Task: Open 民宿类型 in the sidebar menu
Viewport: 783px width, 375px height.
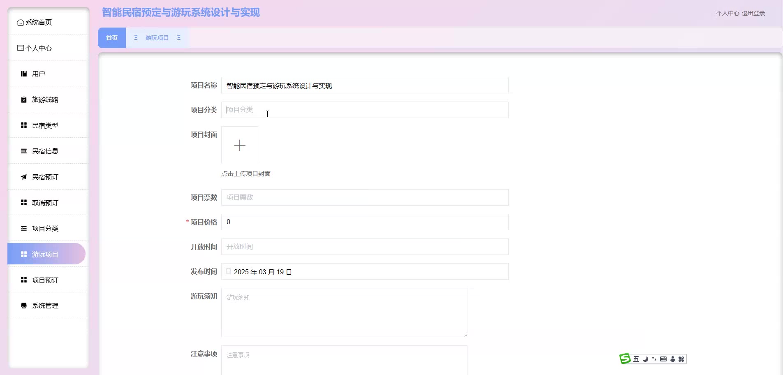Action: pos(49,125)
